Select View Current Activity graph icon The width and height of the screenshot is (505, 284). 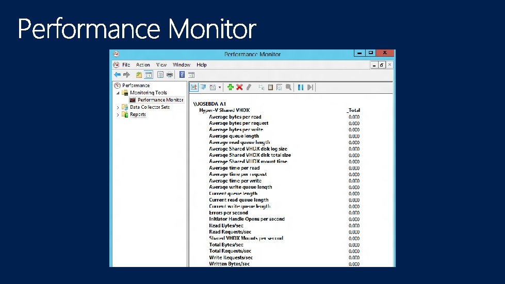(x=194, y=87)
